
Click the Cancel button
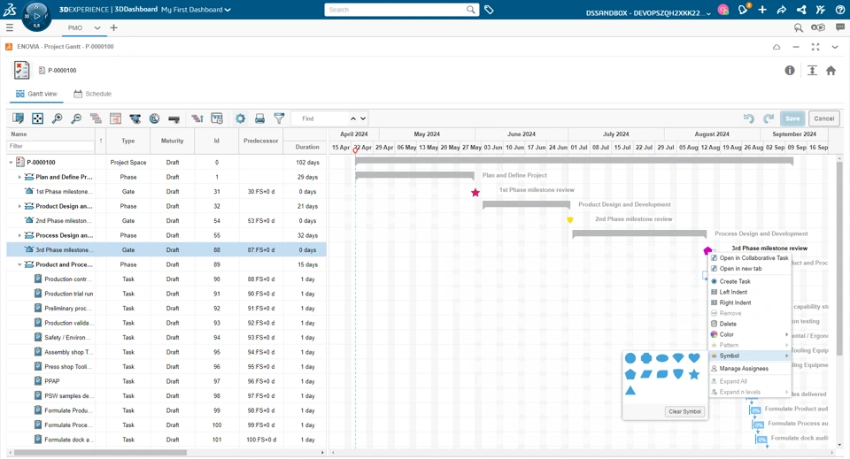pyautogui.click(x=824, y=119)
